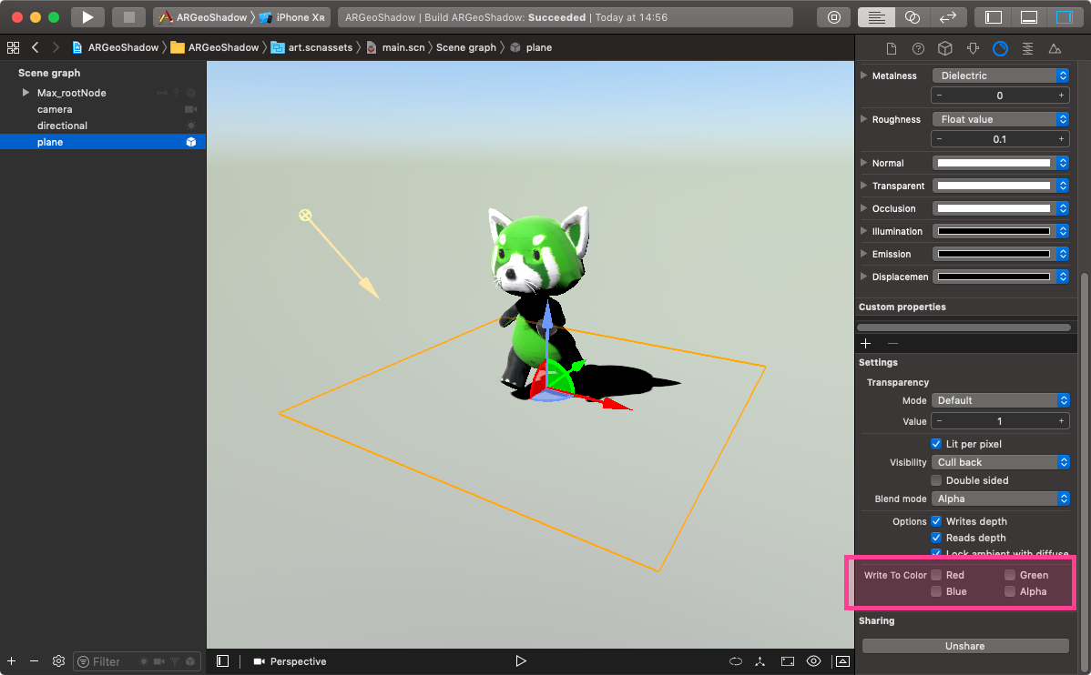Select iPhone XR destination in scheme
This screenshot has width=1091, height=675.
pyautogui.click(x=292, y=17)
